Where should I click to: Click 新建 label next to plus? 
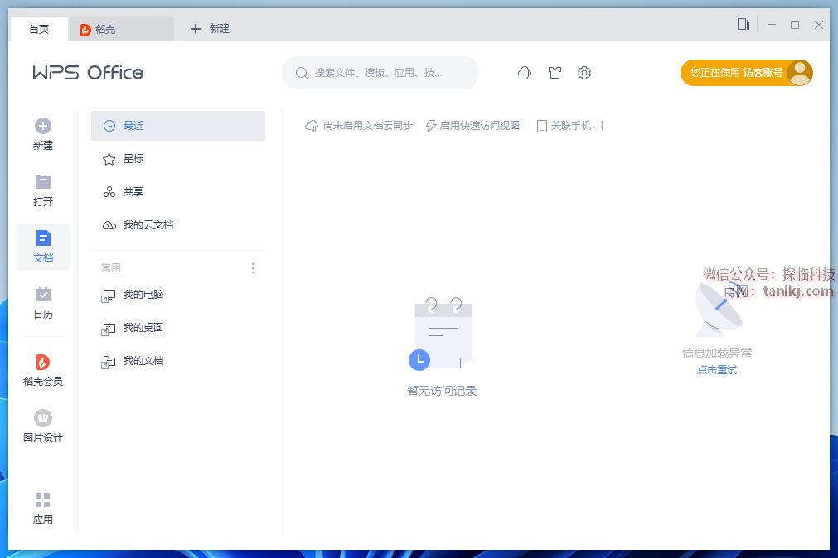(x=219, y=29)
